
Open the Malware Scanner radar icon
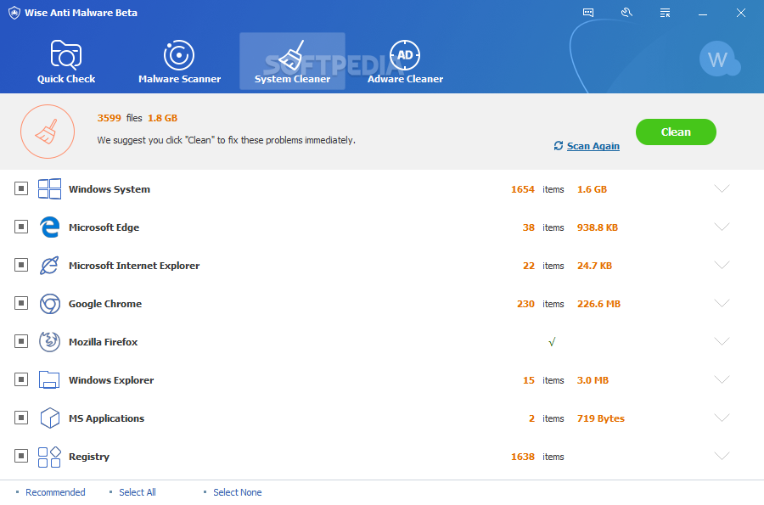click(x=179, y=54)
